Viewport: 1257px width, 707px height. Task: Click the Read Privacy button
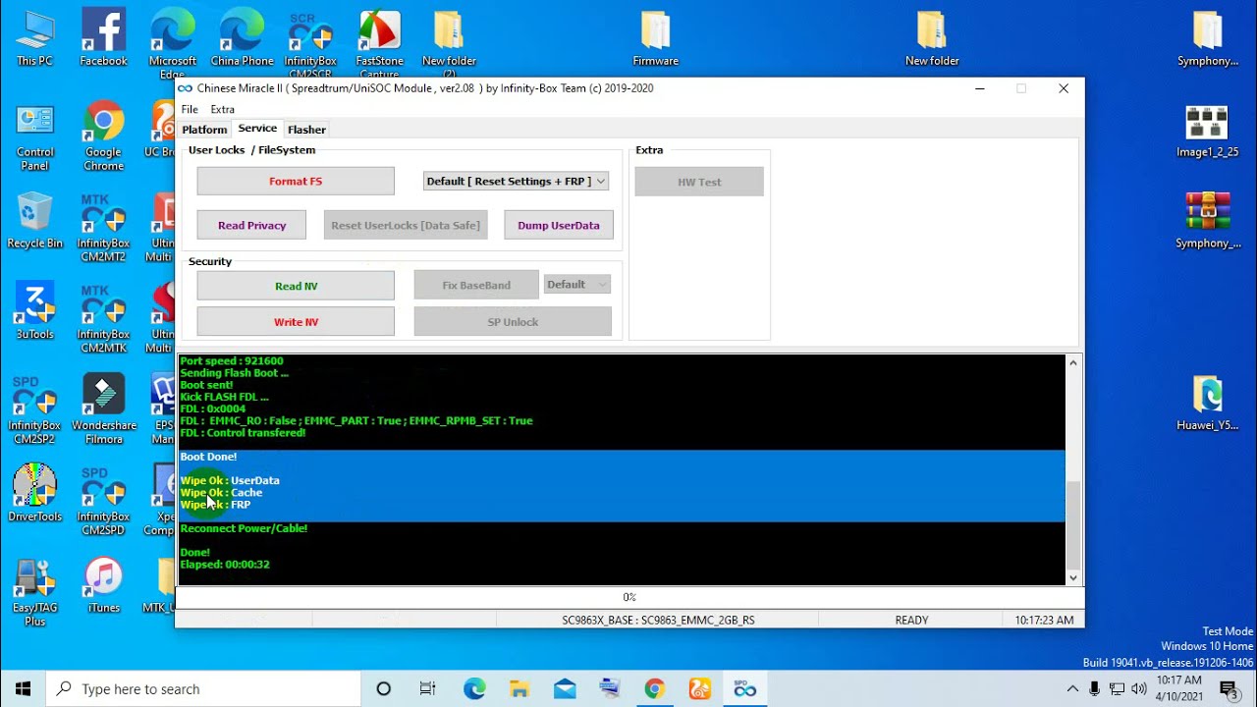(x=252, y=225)
